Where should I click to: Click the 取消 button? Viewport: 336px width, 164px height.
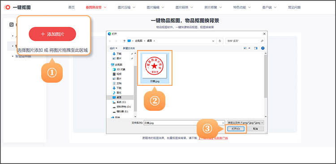click(x=255, y=129)
